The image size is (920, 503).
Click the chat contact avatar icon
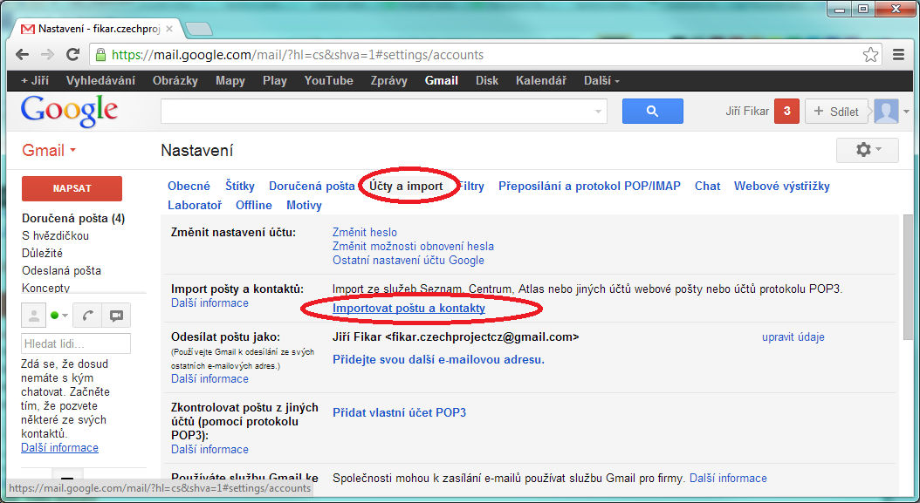(x=34, y=316)
